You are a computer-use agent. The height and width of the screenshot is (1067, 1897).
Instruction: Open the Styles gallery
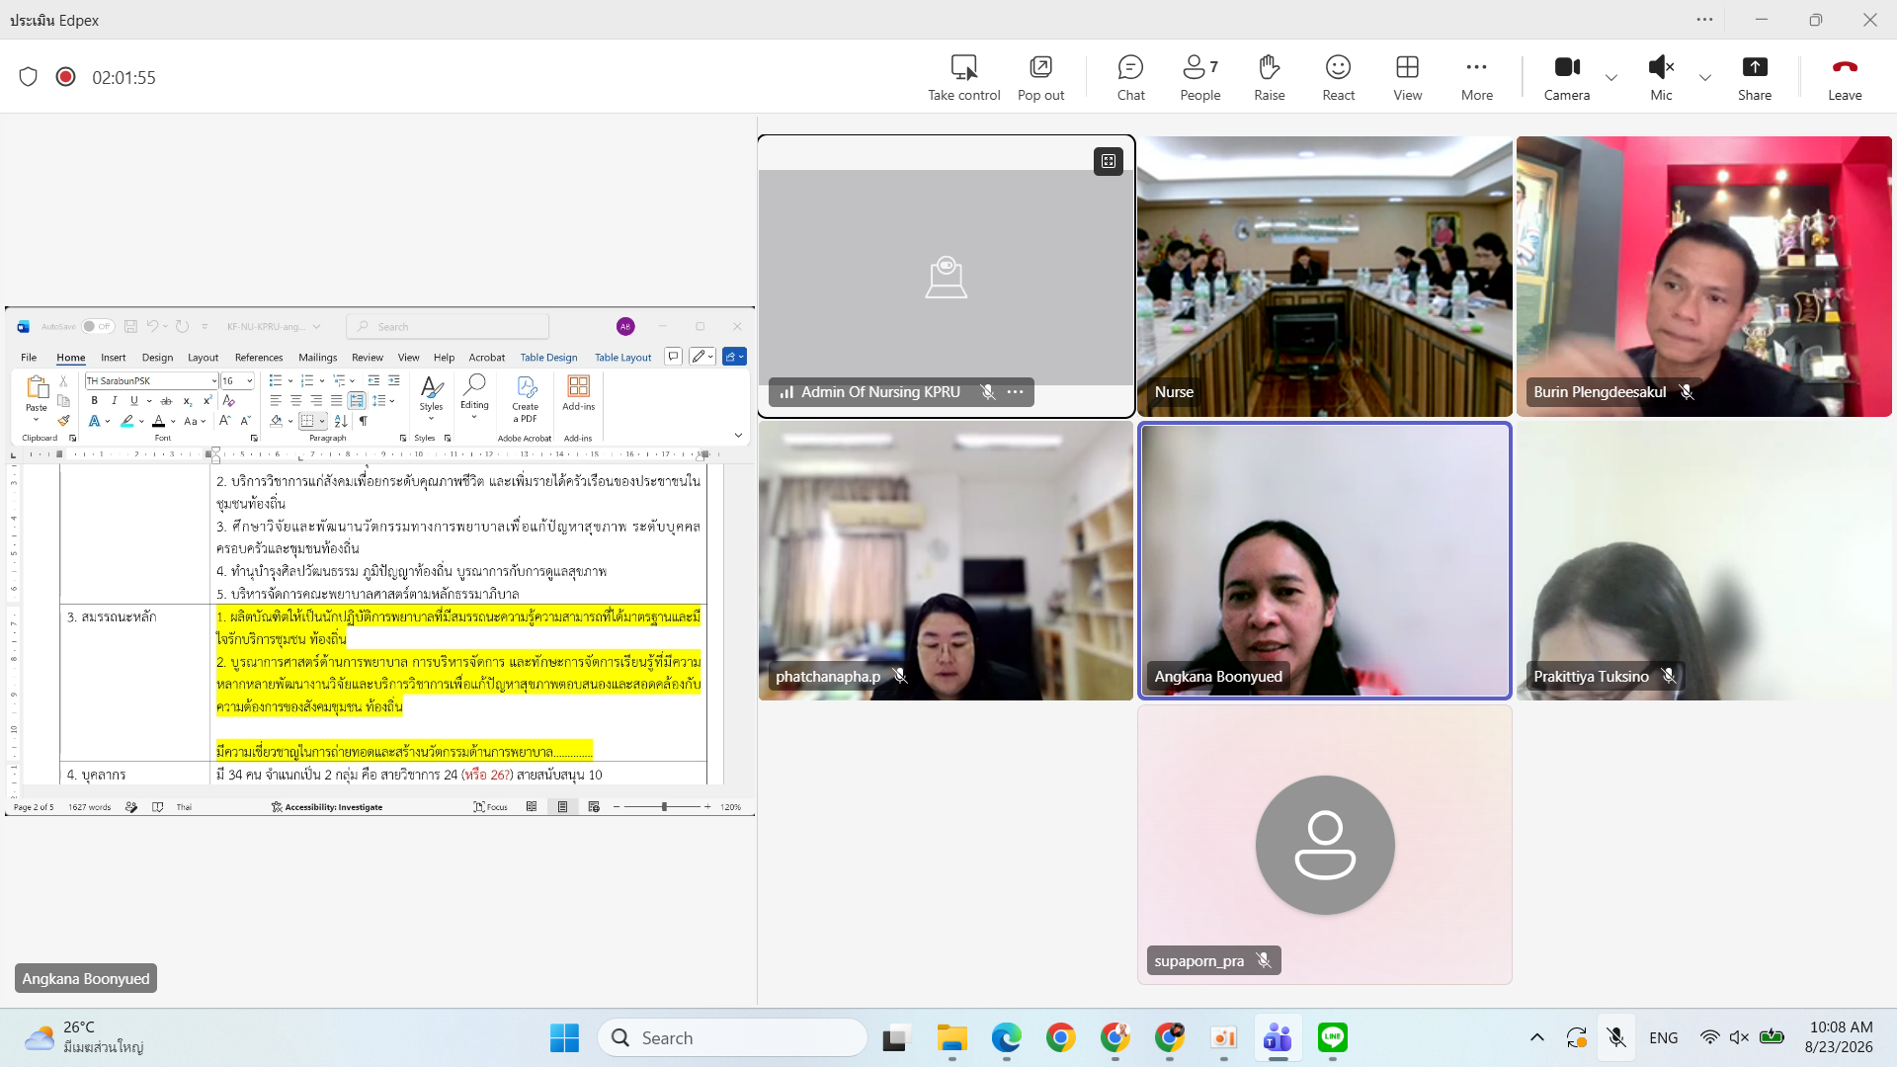pos(431,398)
